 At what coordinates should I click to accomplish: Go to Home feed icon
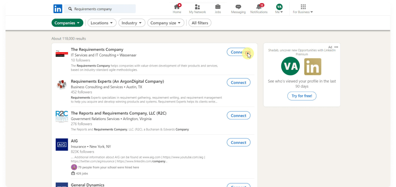click(177, 9)
